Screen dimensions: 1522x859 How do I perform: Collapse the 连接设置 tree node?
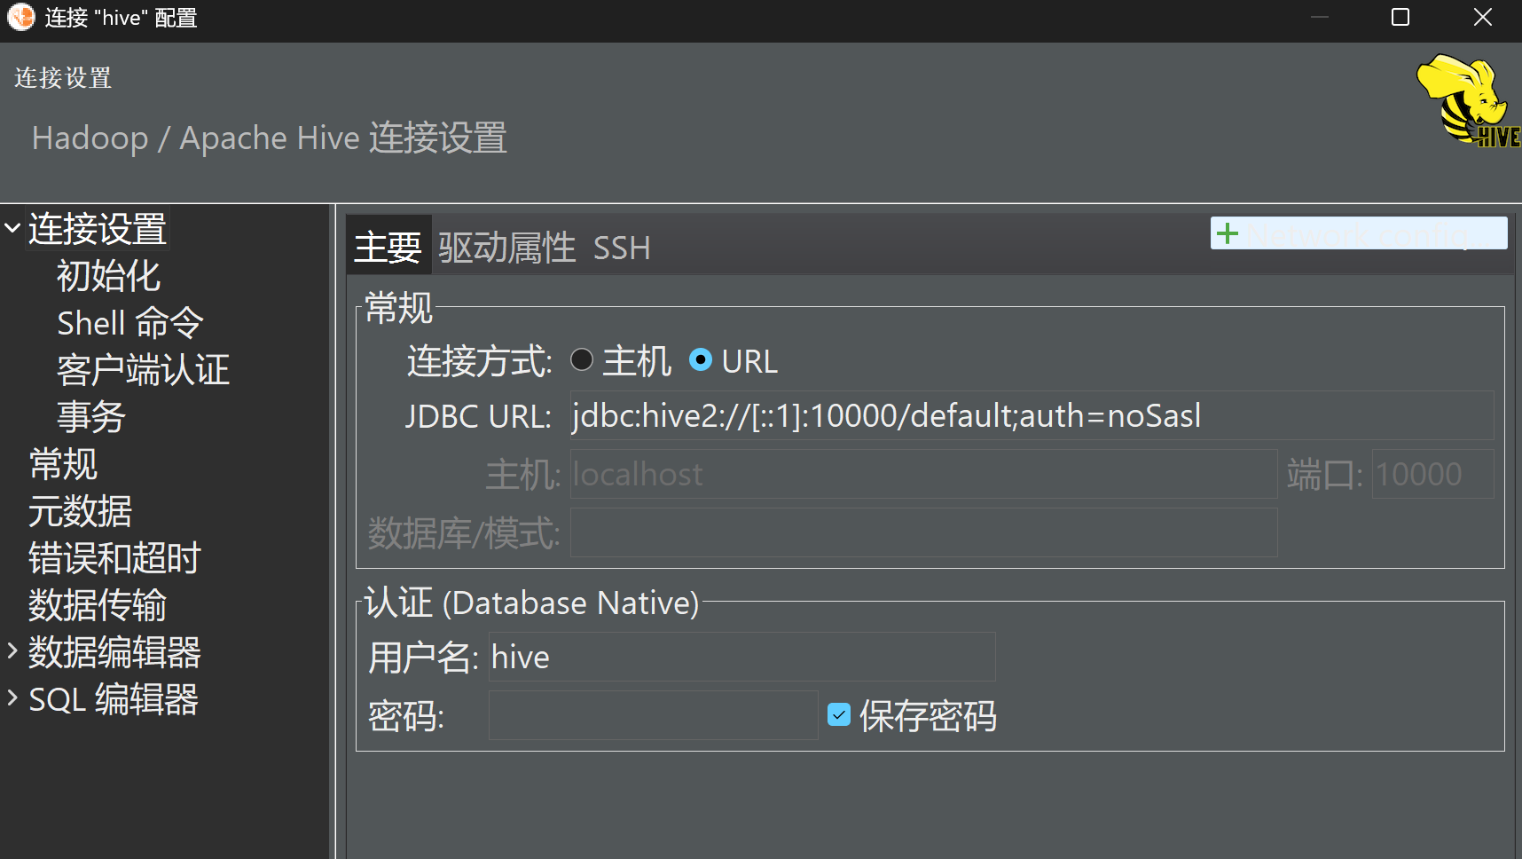click(x=12, y=228)
